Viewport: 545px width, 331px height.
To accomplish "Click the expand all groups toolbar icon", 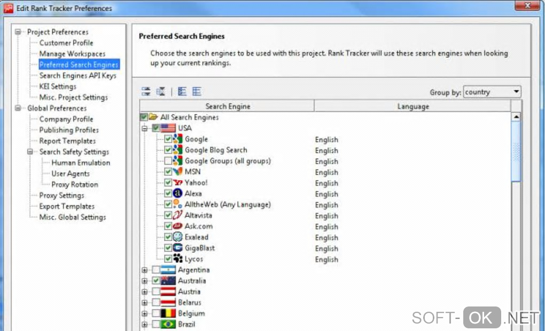I will pyautogui.click(x=146, y=92).
